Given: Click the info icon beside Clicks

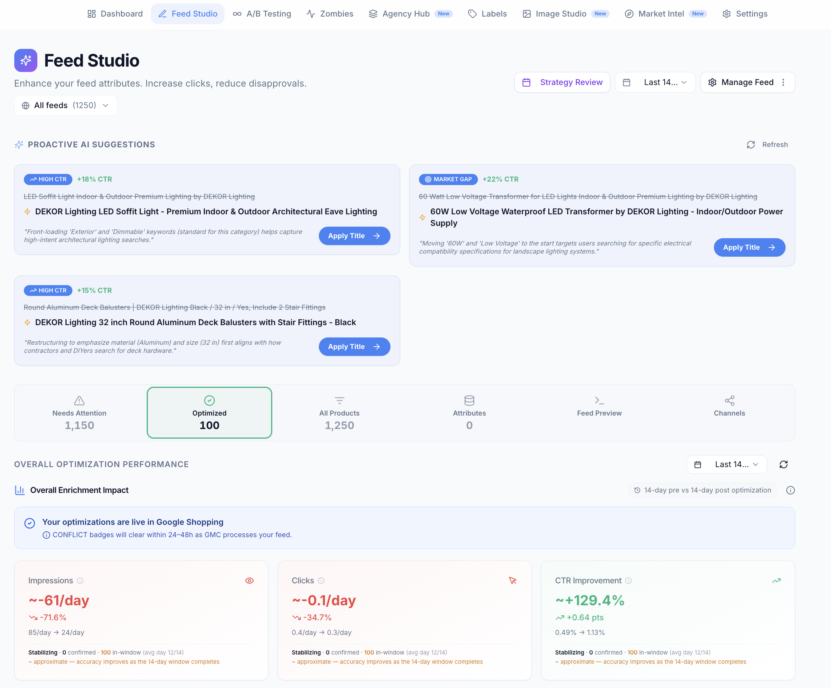Looking at the screenshot, I should (321, 581).
